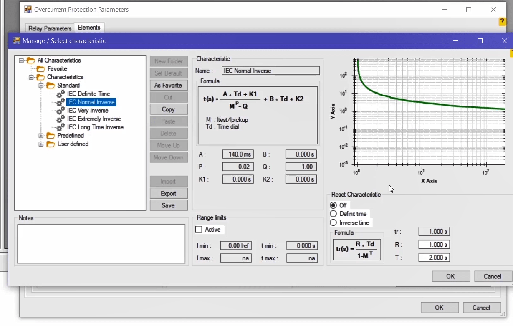Click the gear icon beside IEC Definite Time
The width and height of the screenshot is (513, 326).
[61, 94]
